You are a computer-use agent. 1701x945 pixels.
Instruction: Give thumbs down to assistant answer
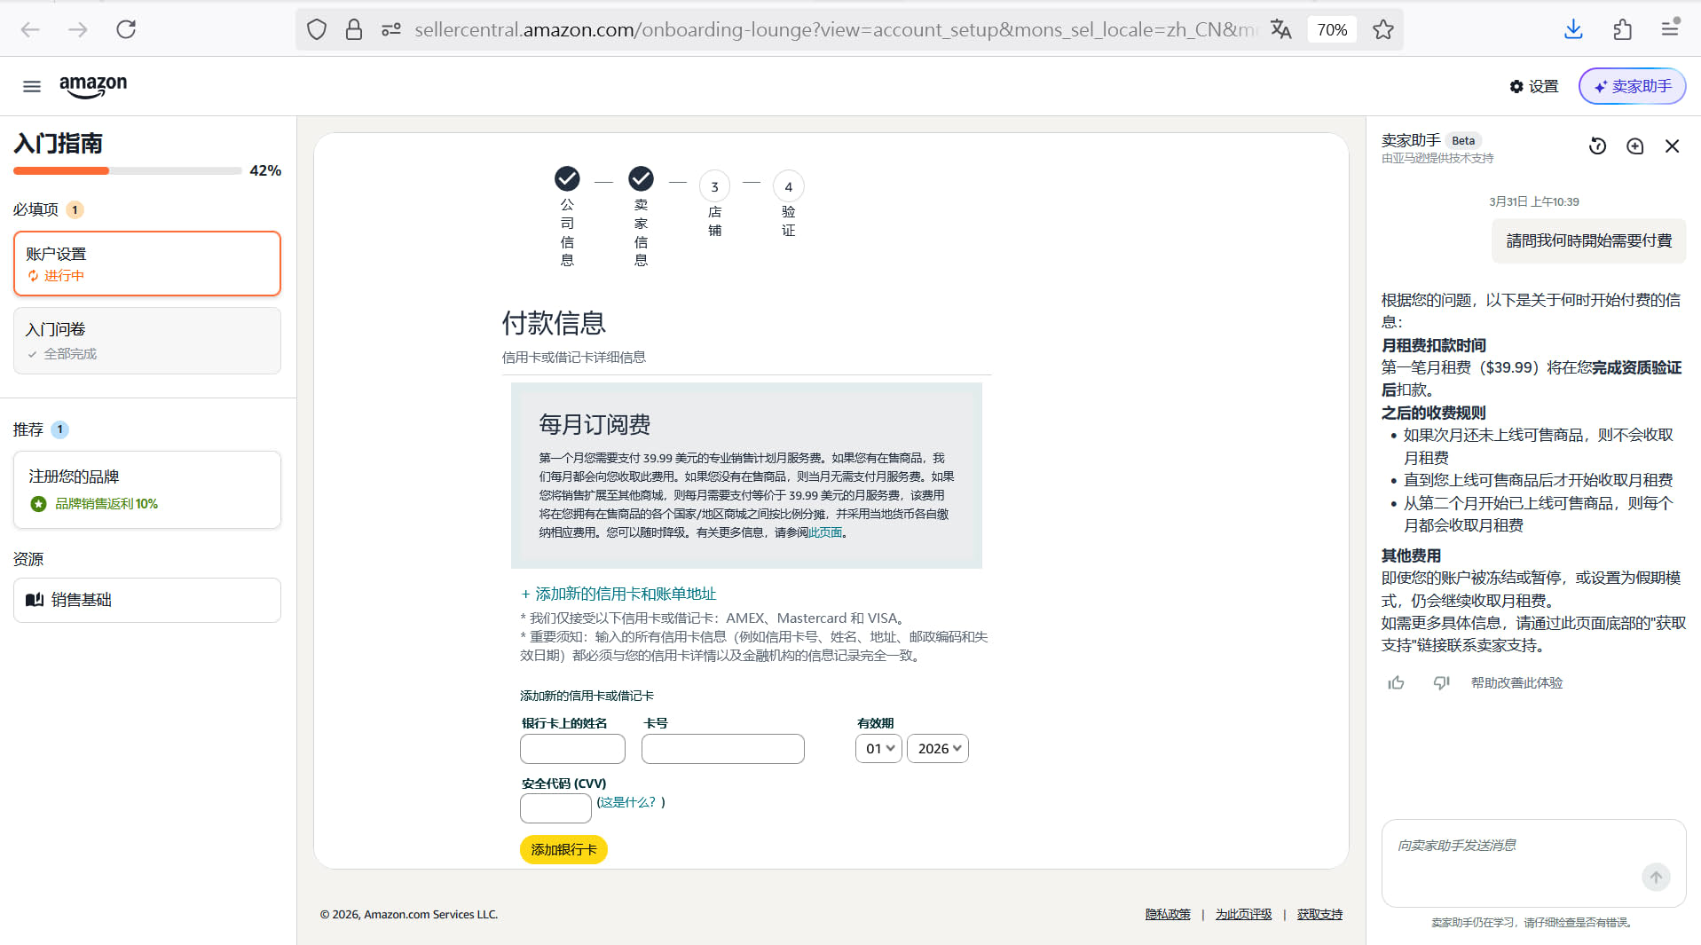click(1441, 682)
